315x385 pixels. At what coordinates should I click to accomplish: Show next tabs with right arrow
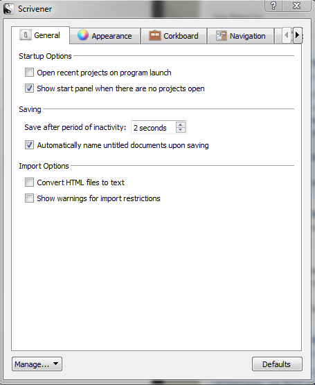tap(297, 35)
